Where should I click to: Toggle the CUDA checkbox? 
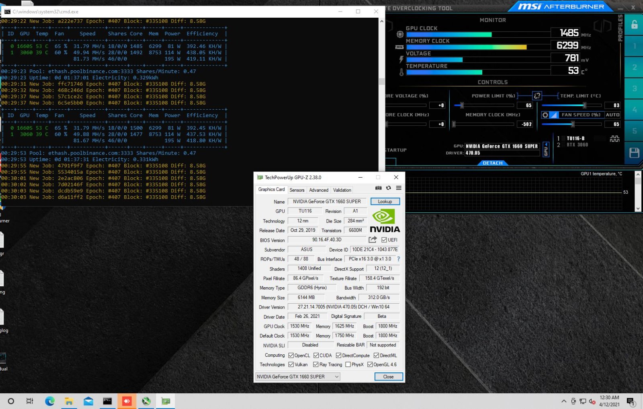click(316, 356)
